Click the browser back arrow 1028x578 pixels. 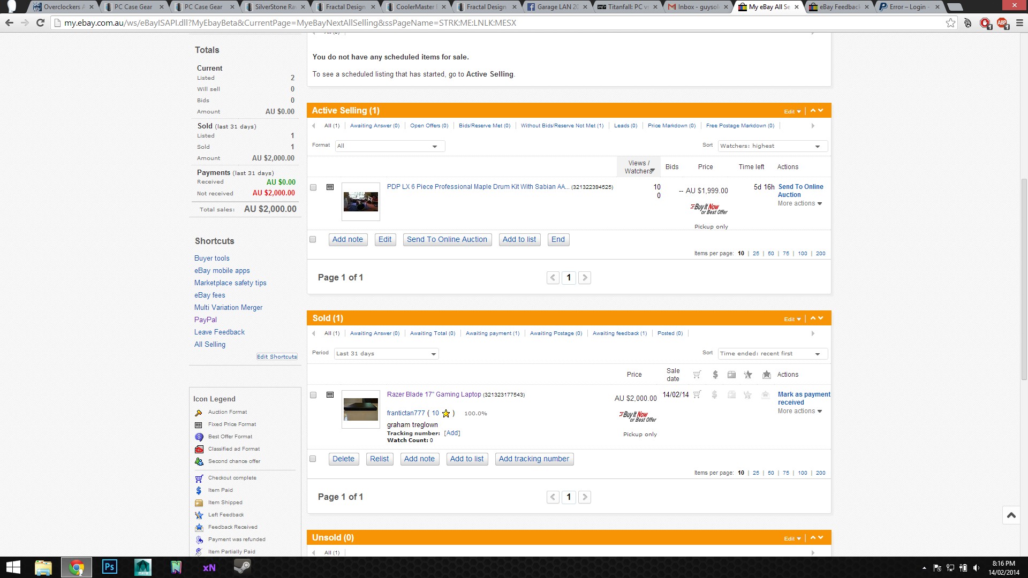[x=9, y=22]
